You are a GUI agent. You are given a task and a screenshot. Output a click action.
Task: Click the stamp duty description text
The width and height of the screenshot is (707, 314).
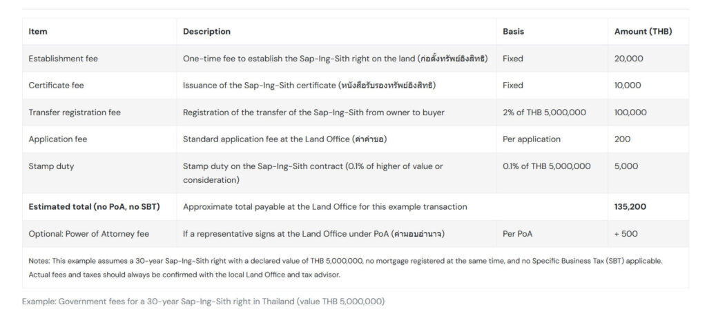coord(313,173)
